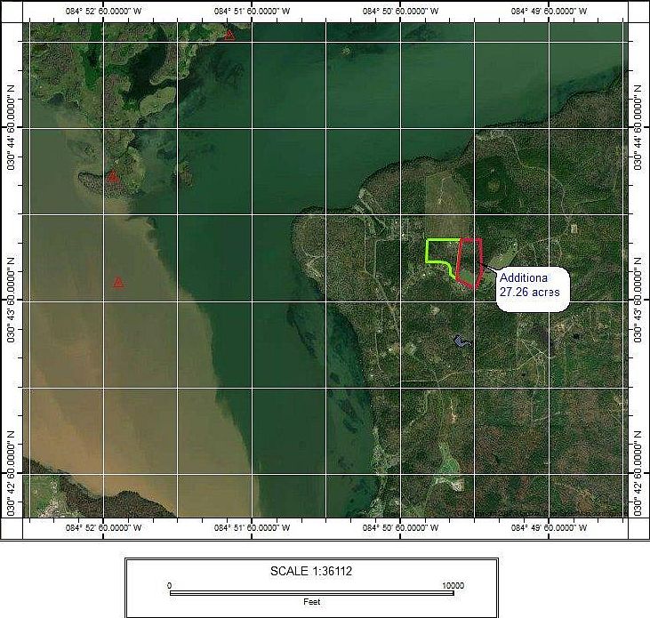The image size is (650, 618).
Task: Click bottom 084° 50' 60.0000" W longitude label
Action: (x=402, y=529)
